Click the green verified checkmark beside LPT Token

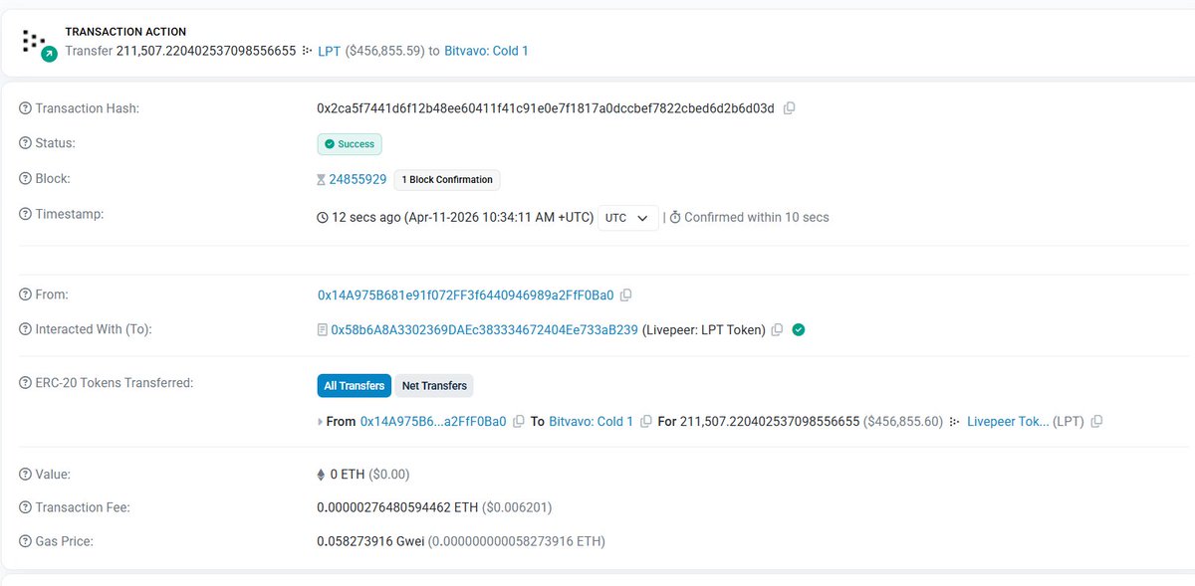(x=798, y=330)
